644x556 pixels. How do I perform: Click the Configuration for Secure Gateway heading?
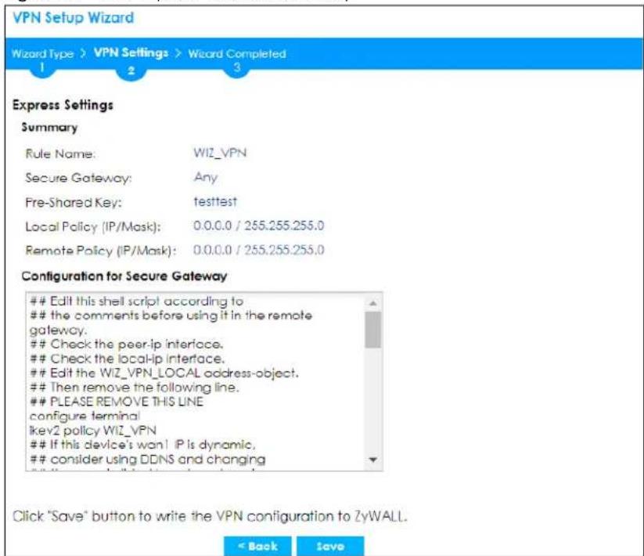click(x=124, y=276)
